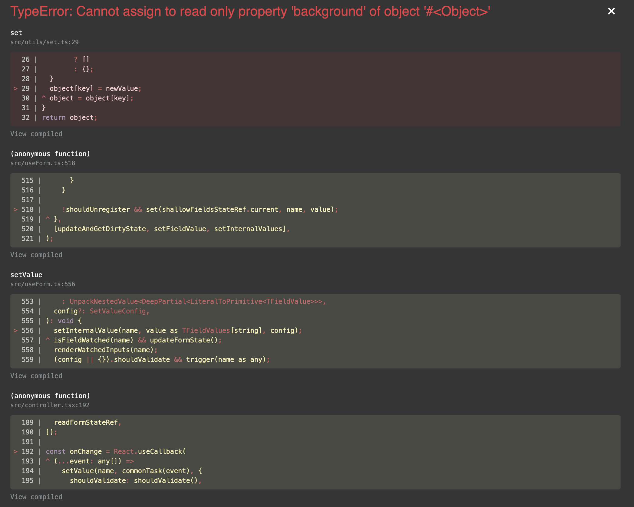Select the setValue stack frame heading
The width and height of the screenshot is (634, 507).
click(x=26, y=274)
